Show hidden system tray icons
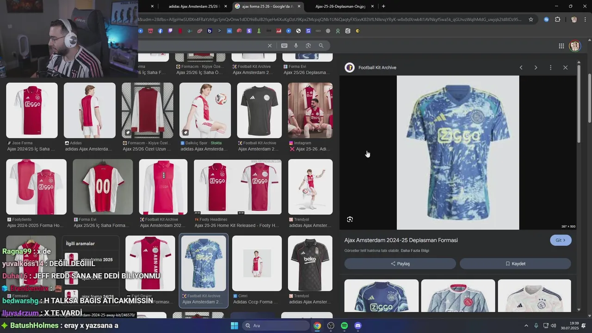 coord(526,326)
